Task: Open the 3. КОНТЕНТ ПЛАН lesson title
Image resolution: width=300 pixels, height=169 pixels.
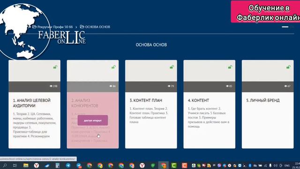Action: pyautogui.click(x=146, y=100)
